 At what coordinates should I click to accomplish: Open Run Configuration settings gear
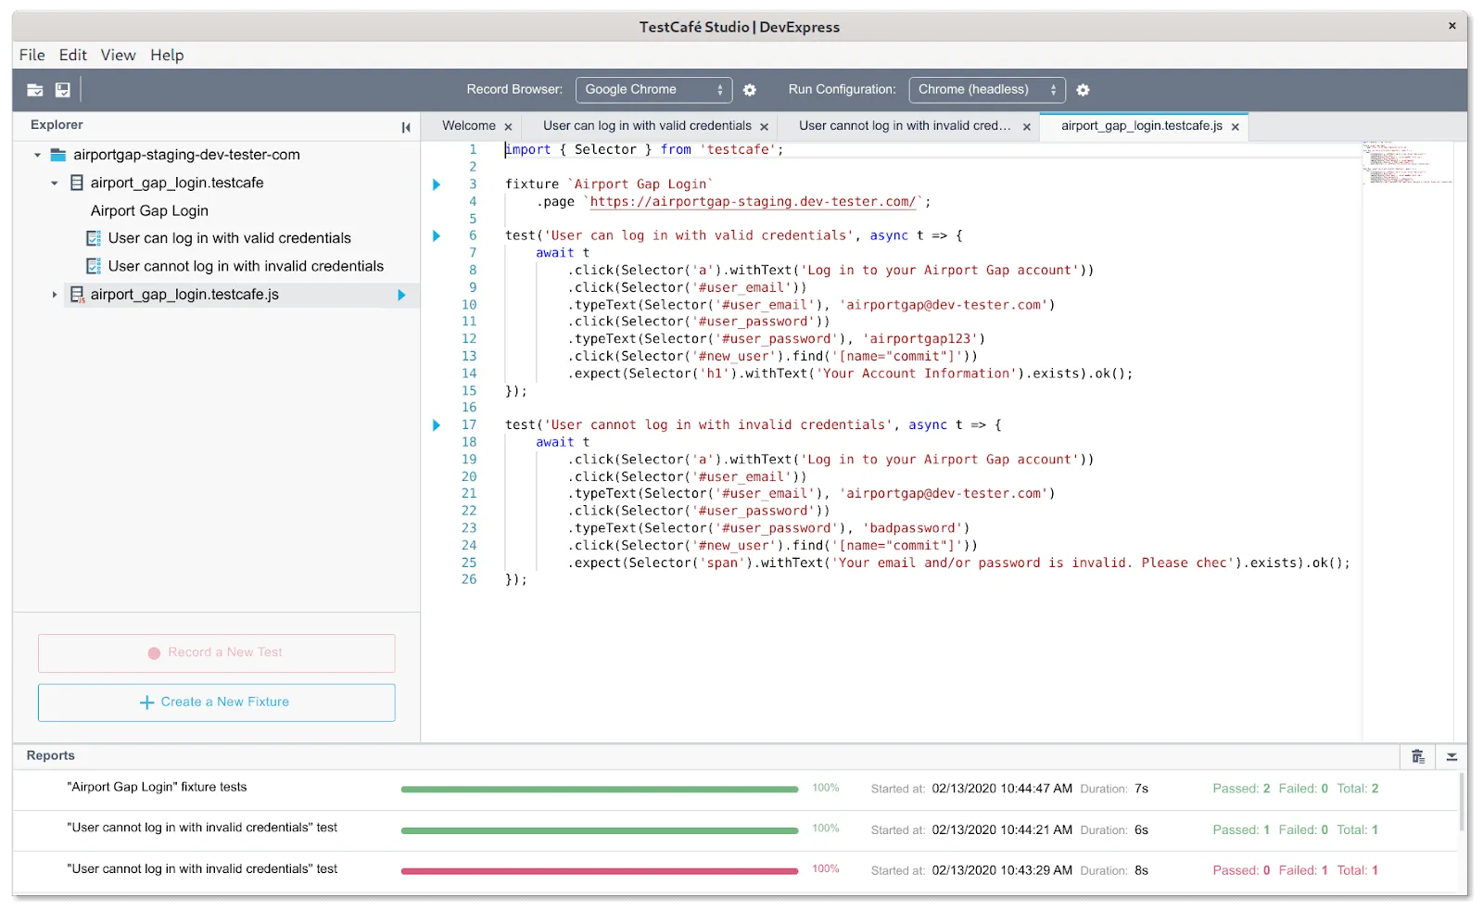(x=1083, y=90)
